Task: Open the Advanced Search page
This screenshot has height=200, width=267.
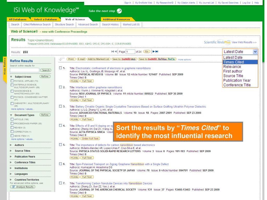Action: (88, 24)
